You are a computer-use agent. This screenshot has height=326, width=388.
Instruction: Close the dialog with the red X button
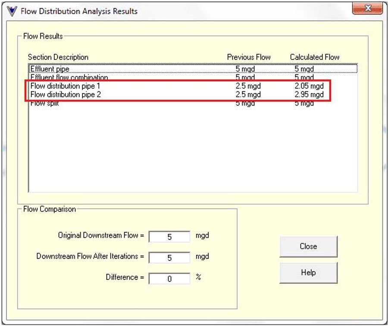pos(367,9)
